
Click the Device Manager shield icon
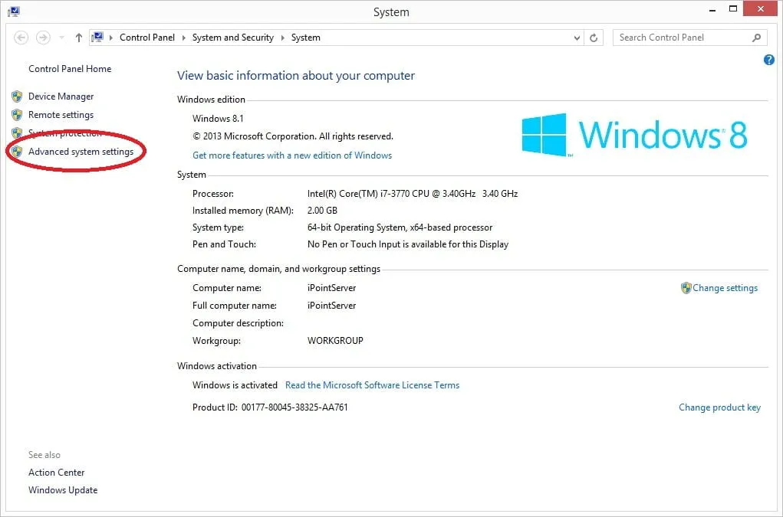[x=17, y=97]
